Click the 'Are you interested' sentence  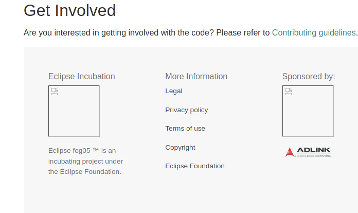coord(147,33)
